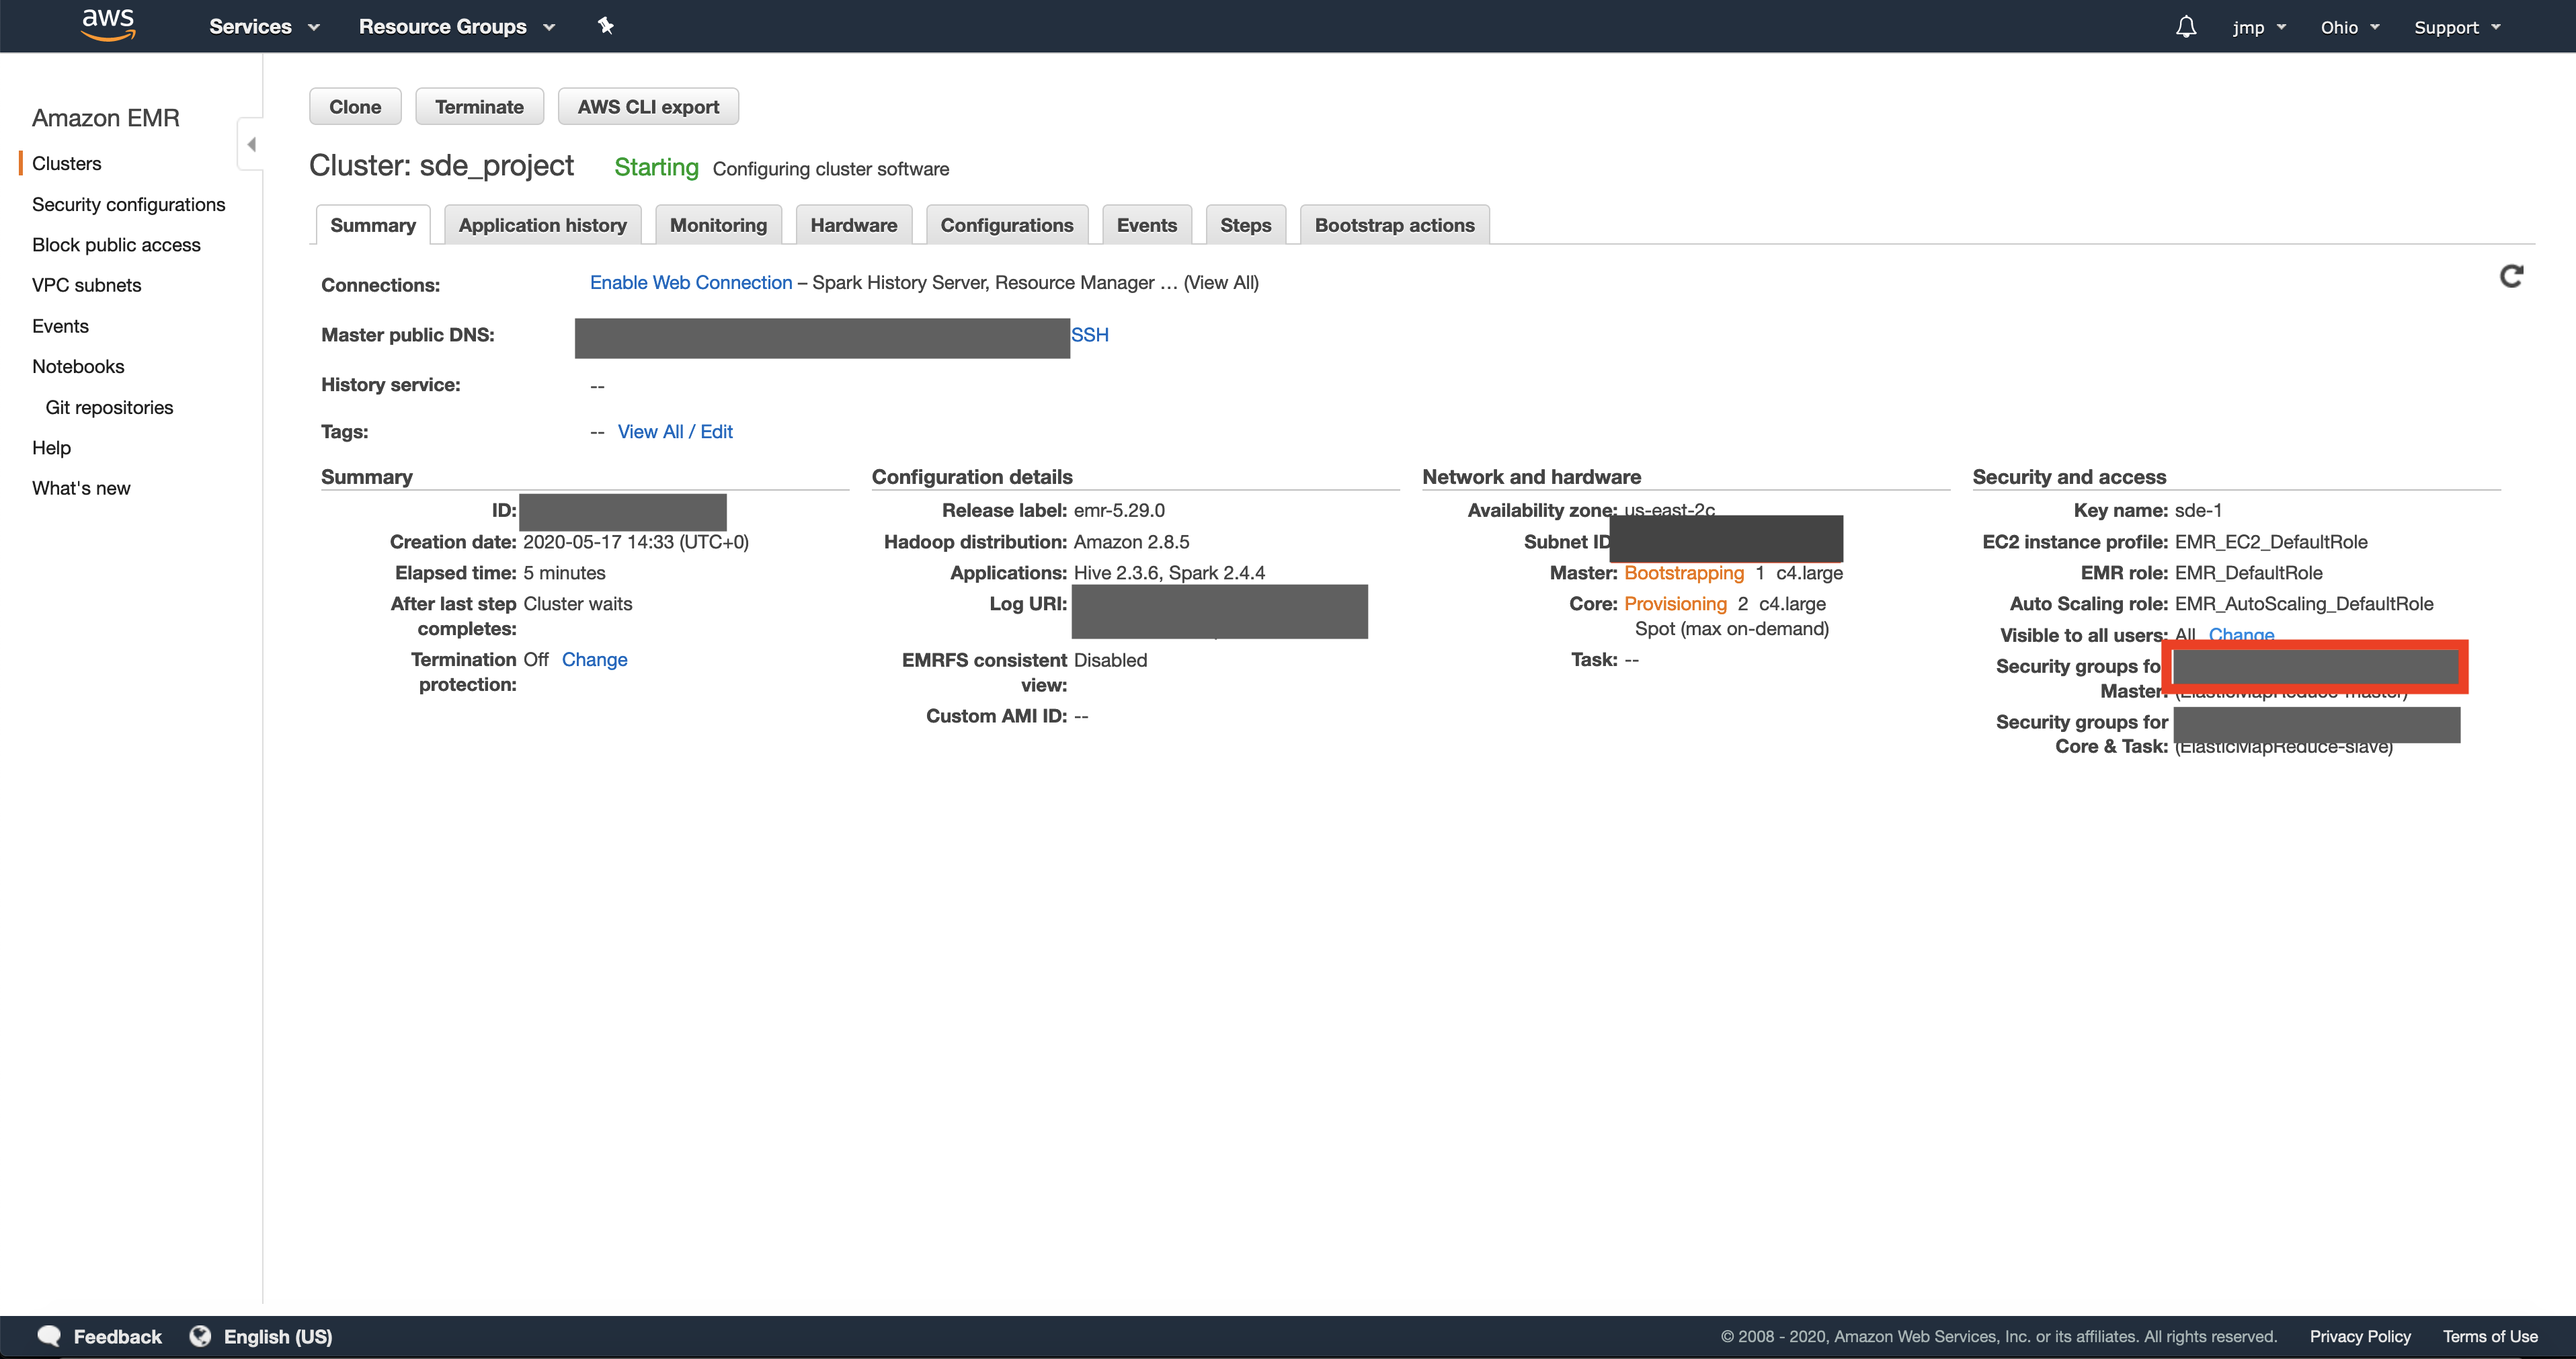Click the SSH link

click(1089, 335)
